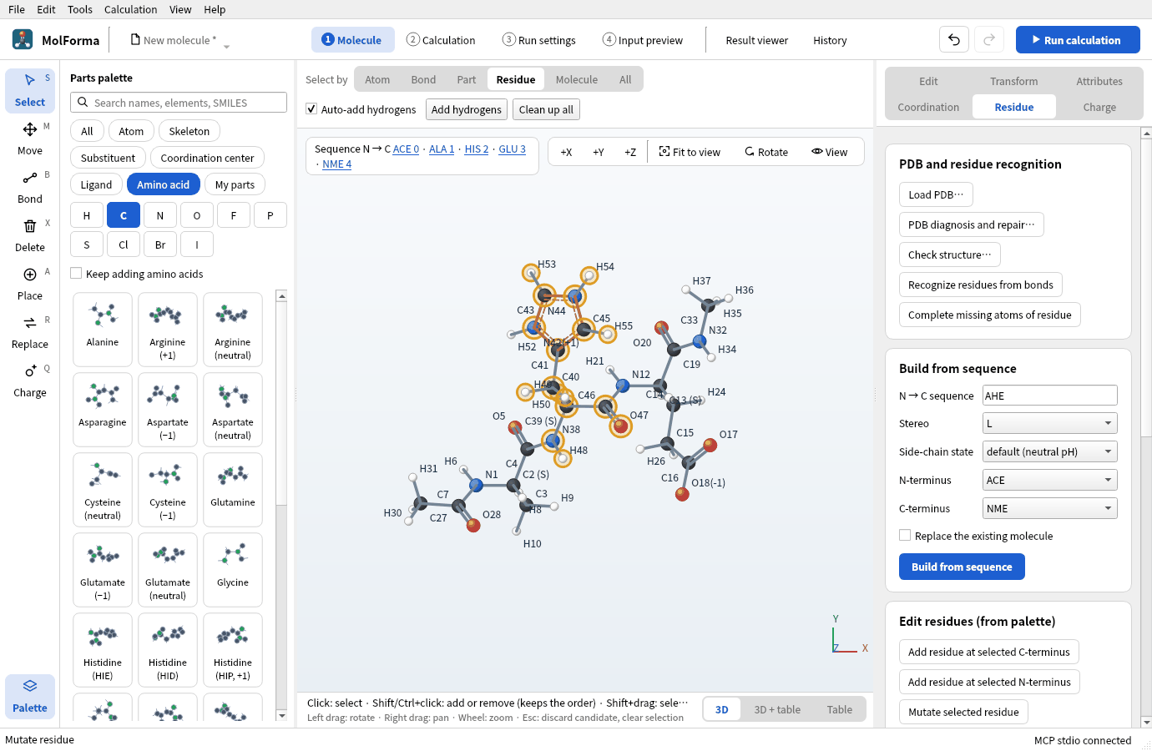1152x751 pixels.
Task: Expand the C-terminus dropdown
Action: click(1050, 508)
